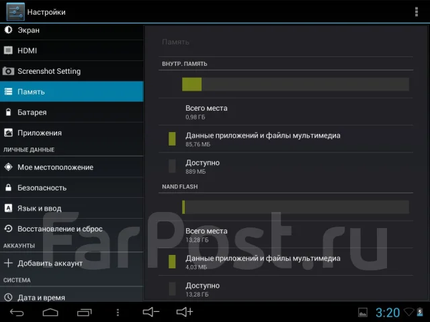Tap the Настройки title text
This screenshot has height=322, width=430.
(46, 12)
